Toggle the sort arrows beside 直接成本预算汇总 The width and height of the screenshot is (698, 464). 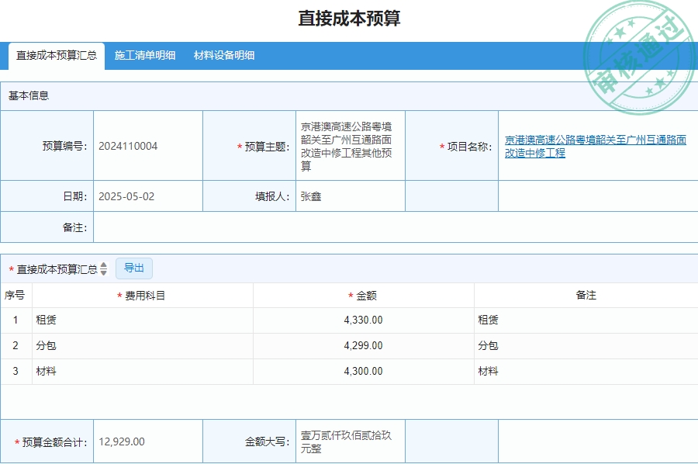coord(104,268)
